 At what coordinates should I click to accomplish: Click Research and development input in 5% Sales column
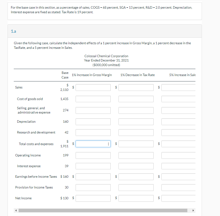click(178, 132)
